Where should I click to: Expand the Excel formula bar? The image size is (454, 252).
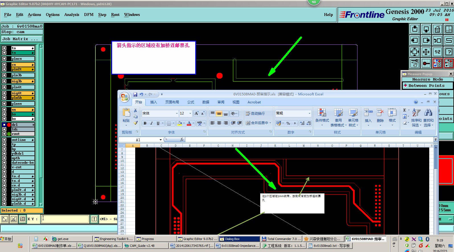coord(435,140)
